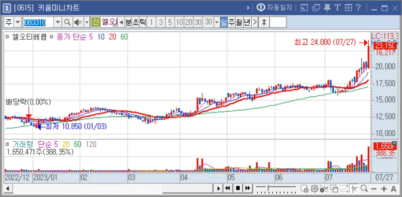Zoom out chart with minus icon
402x197 pixels.
(x=374, y=189)
